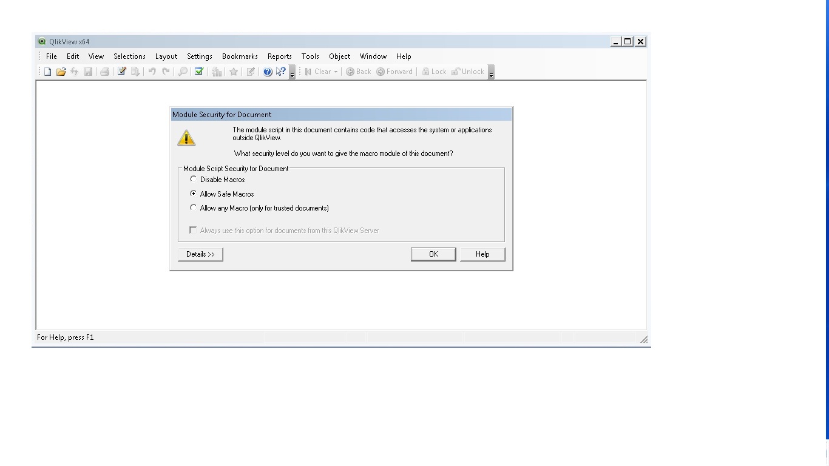
Task: Open a file with the folder icon
Action: (x=61, y=72)
